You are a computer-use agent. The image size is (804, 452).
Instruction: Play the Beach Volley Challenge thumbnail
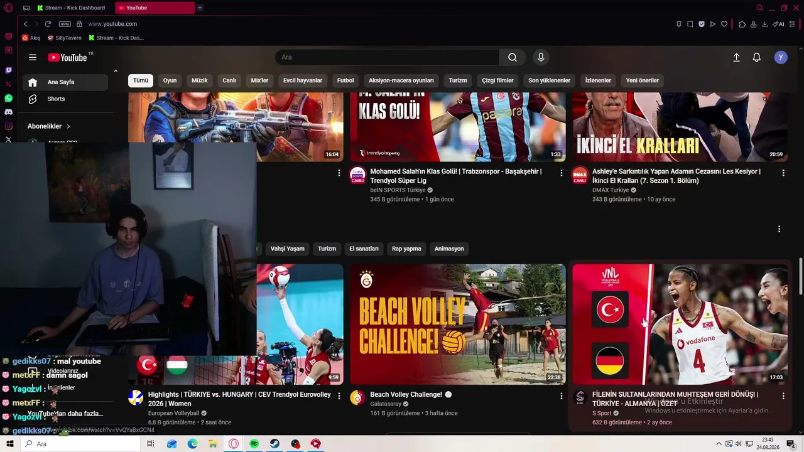pos(458,324)
